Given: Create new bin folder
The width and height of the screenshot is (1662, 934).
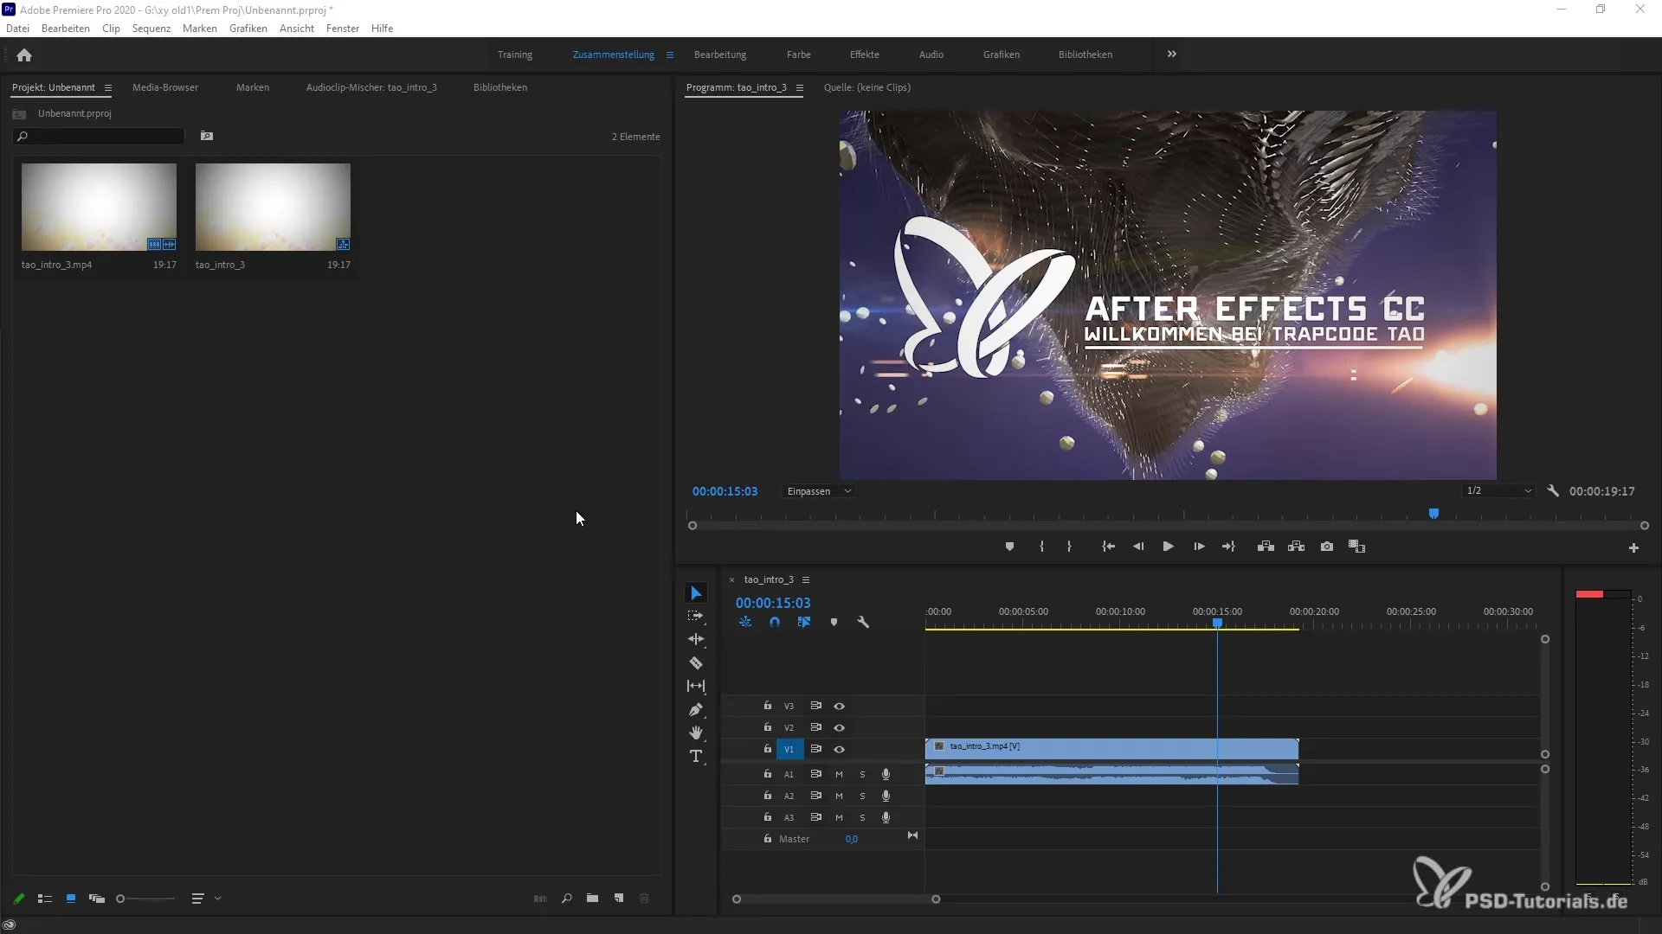Looking at the screenshot, I should (x=592, y=899).
